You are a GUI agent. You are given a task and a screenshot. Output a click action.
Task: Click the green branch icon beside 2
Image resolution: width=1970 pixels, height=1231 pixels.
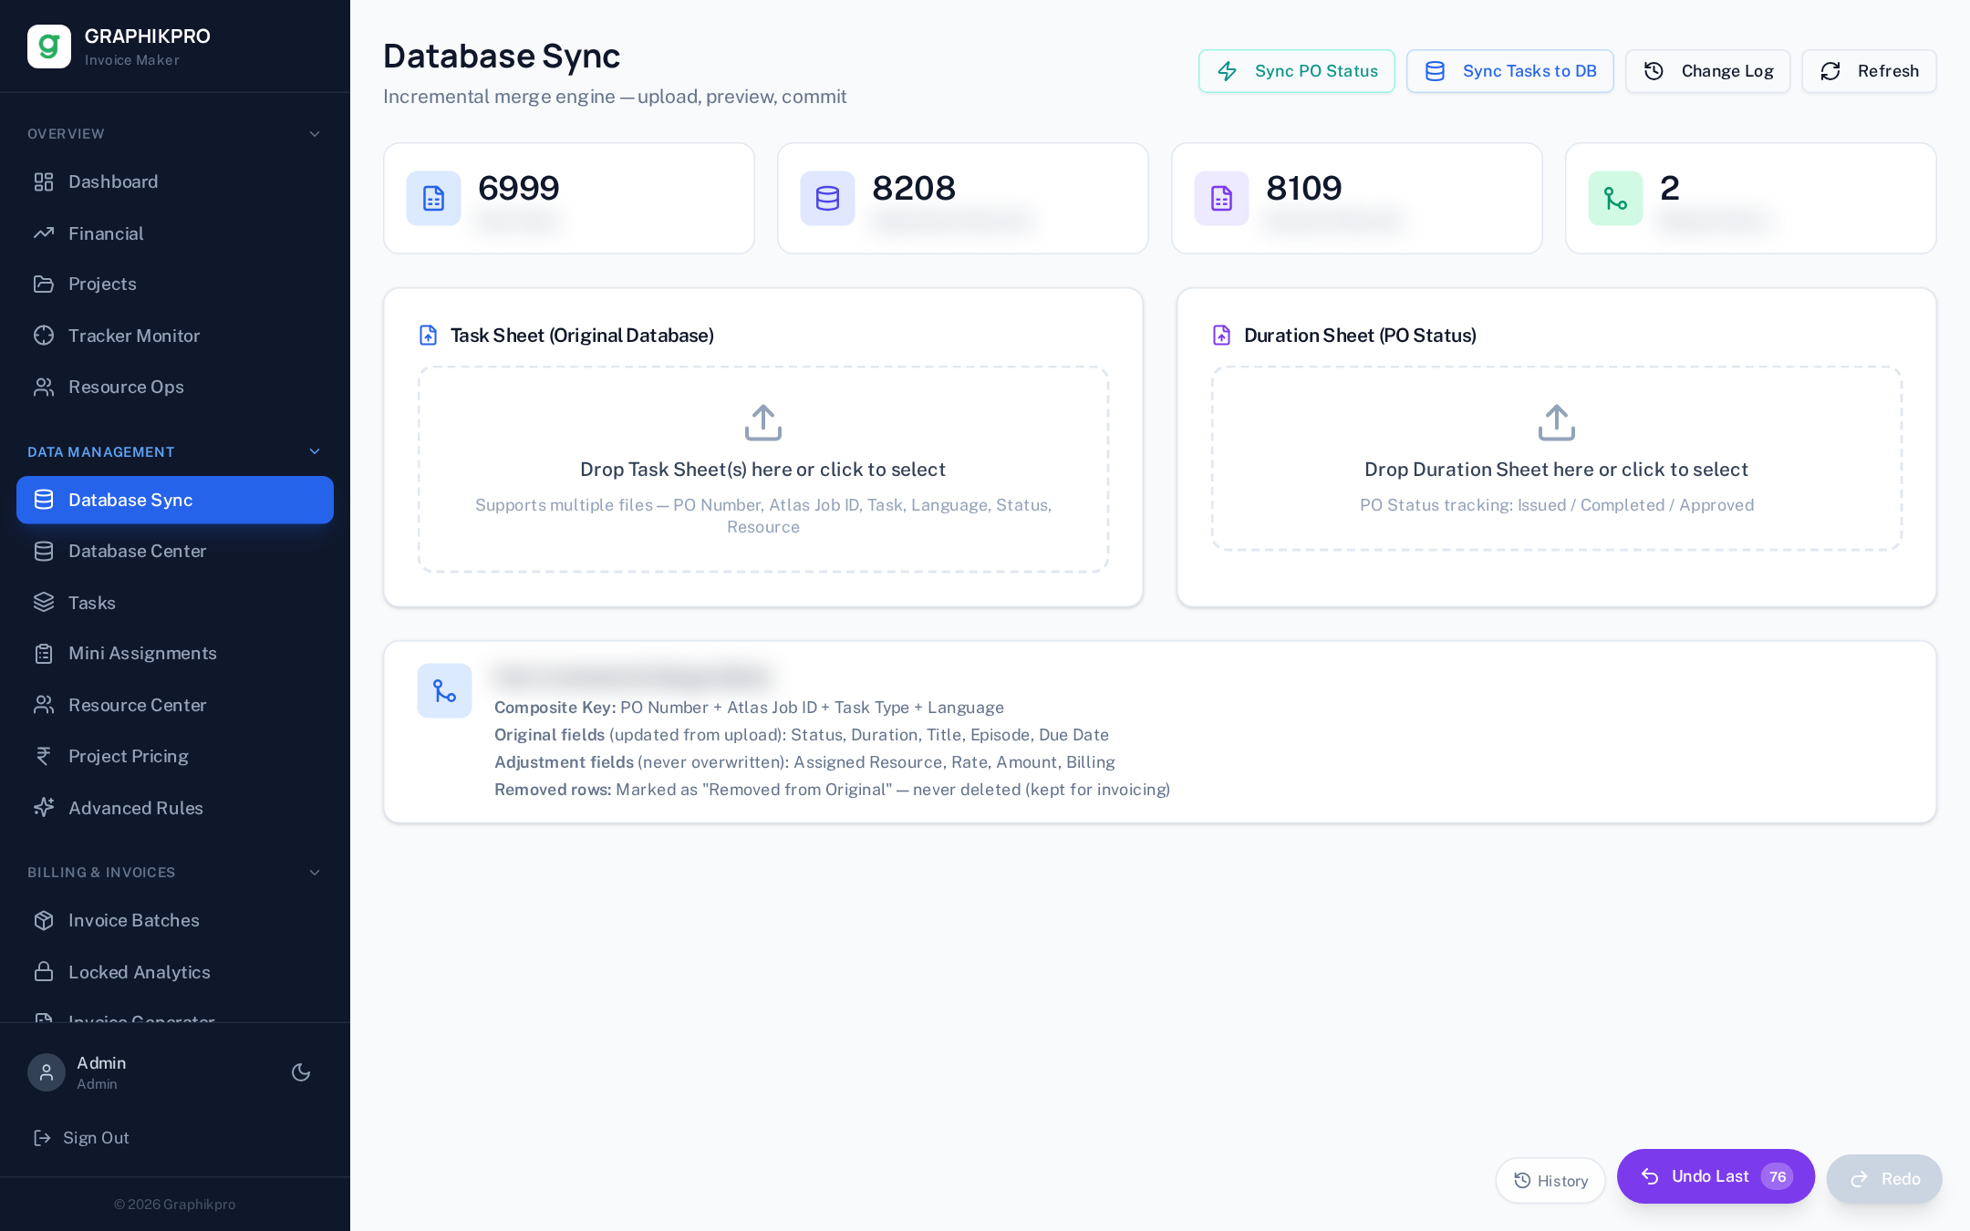tap(1615, 198)
